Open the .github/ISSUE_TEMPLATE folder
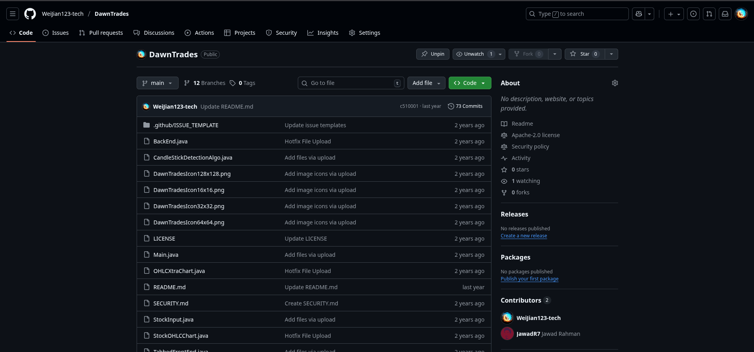 pyautogui.click(x=186, y=125)
